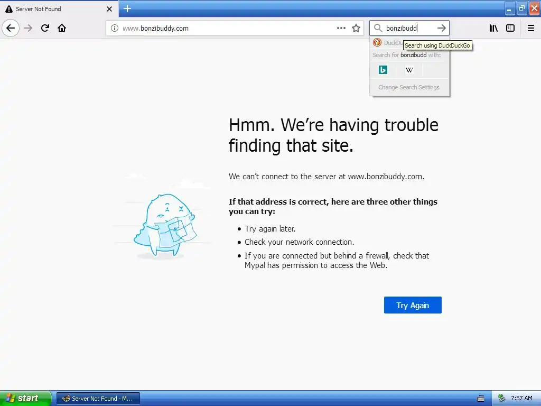Click the network tray icon
Image resolution: width=541 pixels, height=406 pixels.
tap(501, 398)
